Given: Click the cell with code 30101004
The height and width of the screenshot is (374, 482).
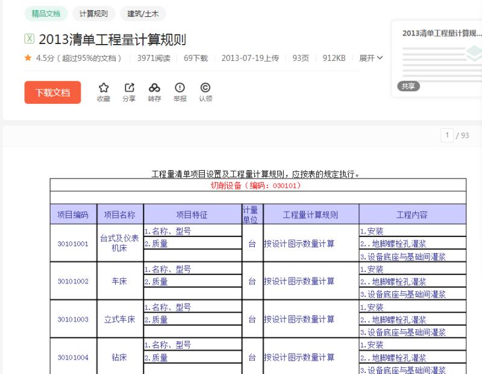Looking at the screenshot, I should (x=73, y=357).
